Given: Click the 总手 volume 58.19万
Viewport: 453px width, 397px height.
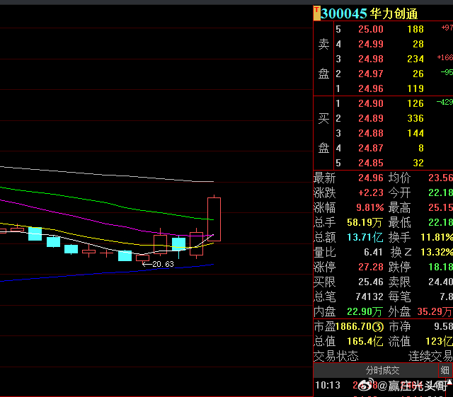Looking at the screenshot, I should click(x=365, y=222).
